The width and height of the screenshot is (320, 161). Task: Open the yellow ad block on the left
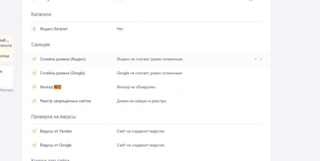6,48
